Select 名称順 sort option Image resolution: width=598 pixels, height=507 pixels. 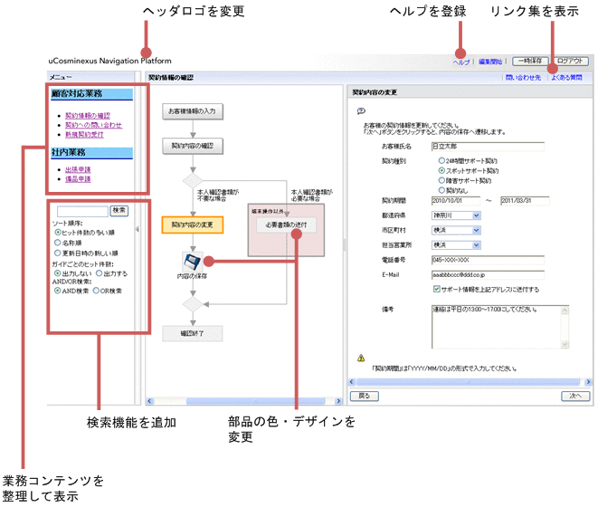[x=58, y=243]
